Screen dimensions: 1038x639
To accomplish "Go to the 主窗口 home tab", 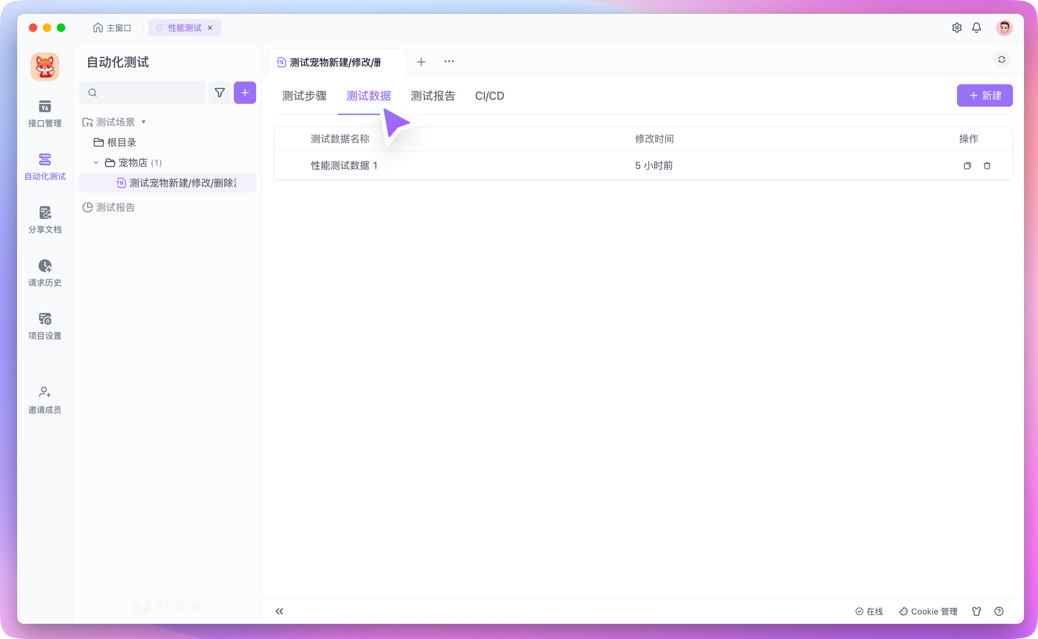I will [x=112, y=27].
